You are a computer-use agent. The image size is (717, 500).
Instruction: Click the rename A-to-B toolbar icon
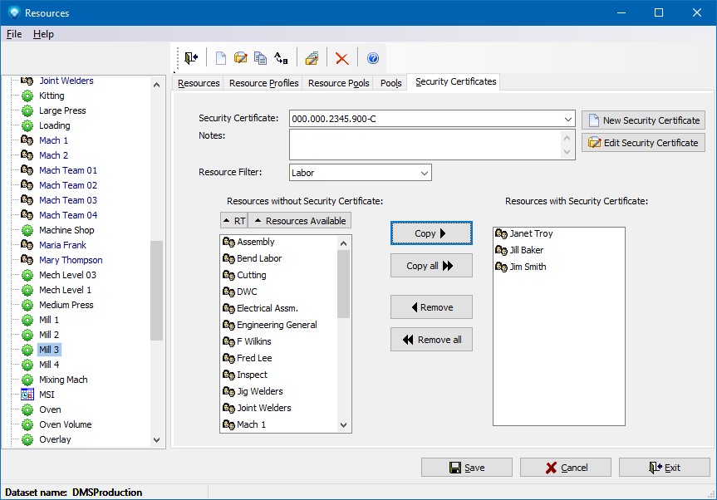pos(281,58)
